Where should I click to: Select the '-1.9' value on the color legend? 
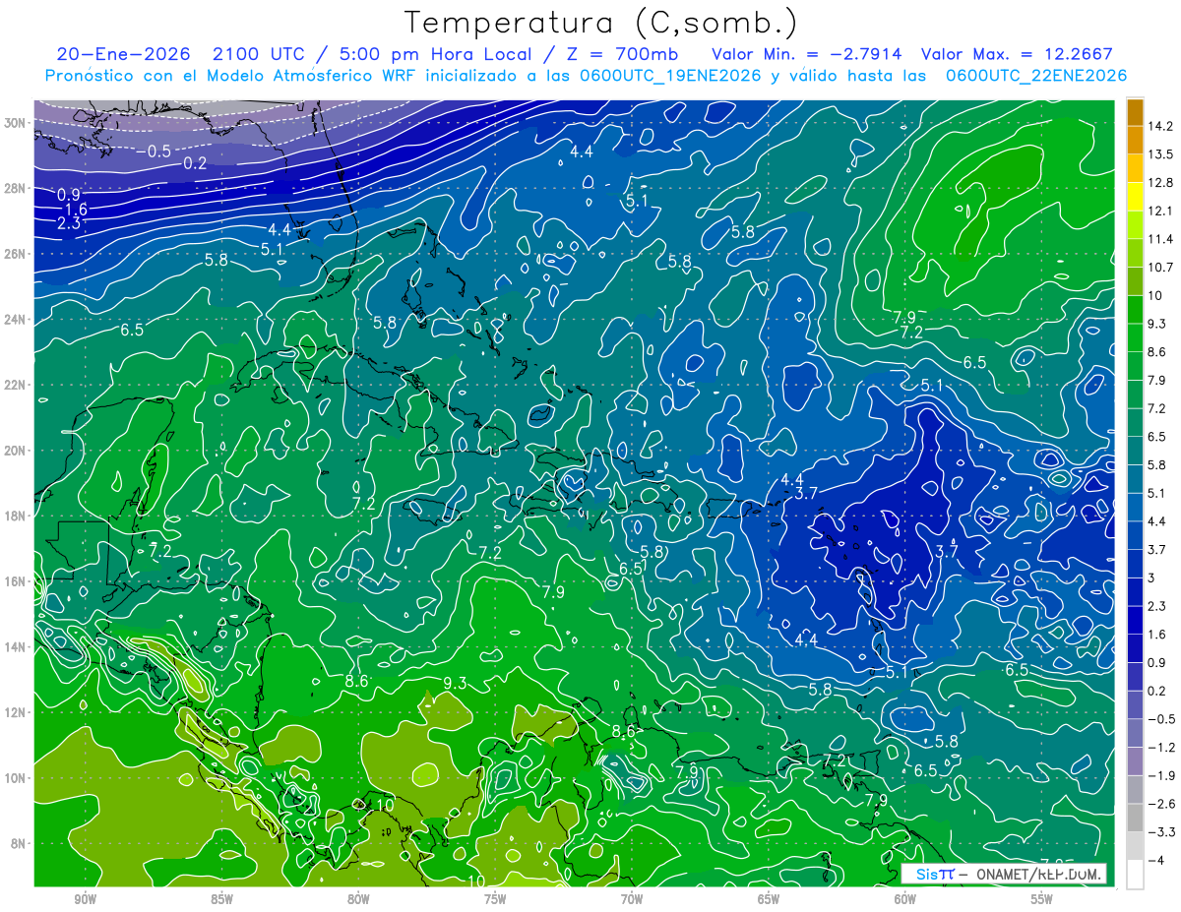click(x=1161, y=776)
